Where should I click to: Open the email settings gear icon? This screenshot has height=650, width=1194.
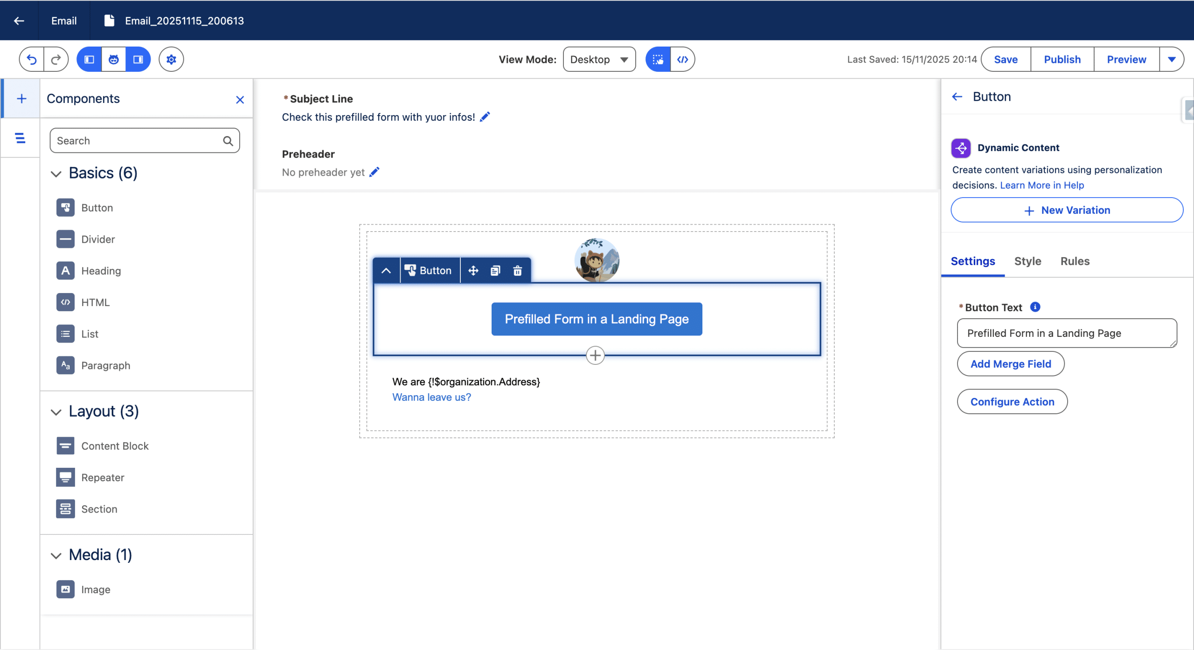(171, 59)
